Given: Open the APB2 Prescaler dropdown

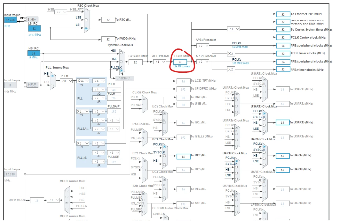Looking at the screenshot, I should 203,62.
